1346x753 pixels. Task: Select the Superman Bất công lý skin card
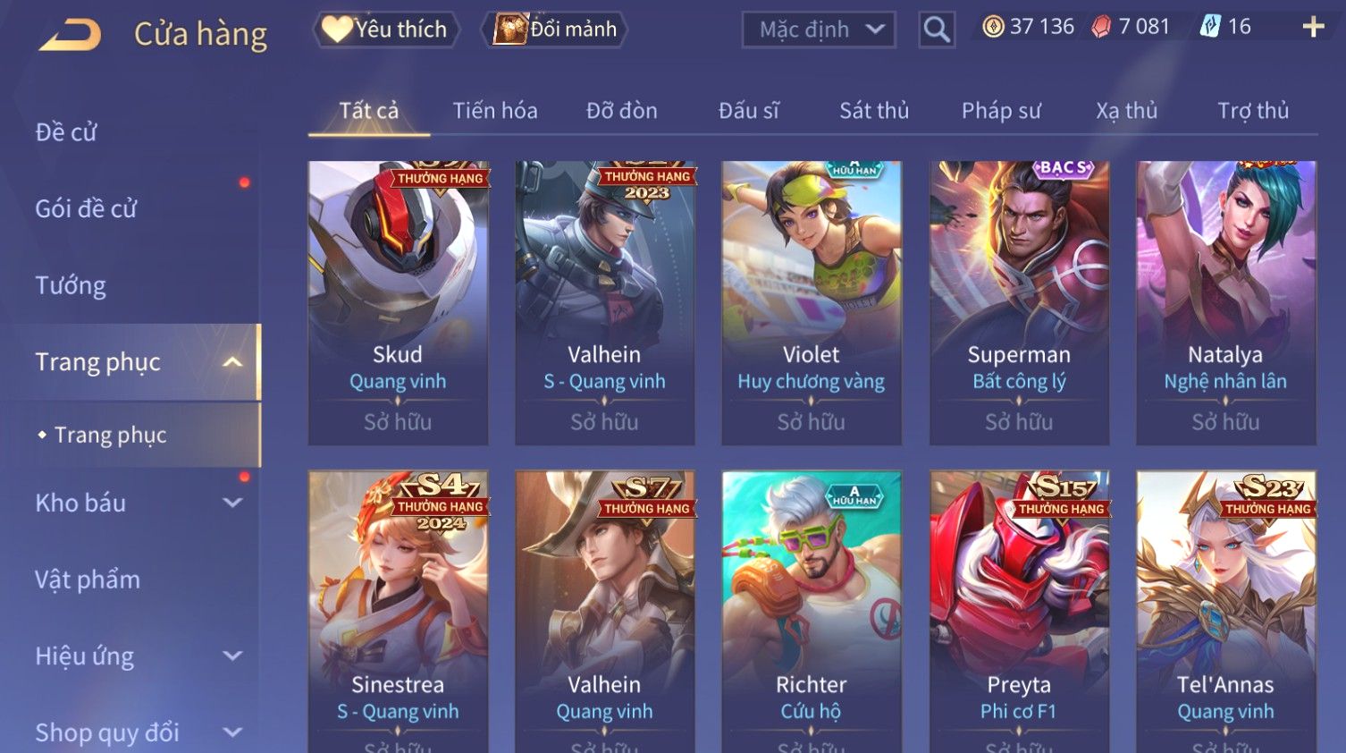click(x=1019, y=303)
